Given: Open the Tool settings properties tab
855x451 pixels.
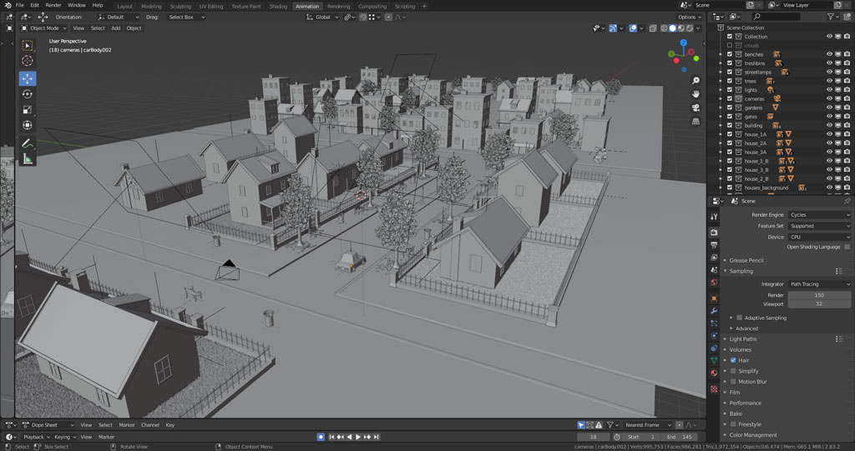Looking at the screenshot, I should 714,217.
